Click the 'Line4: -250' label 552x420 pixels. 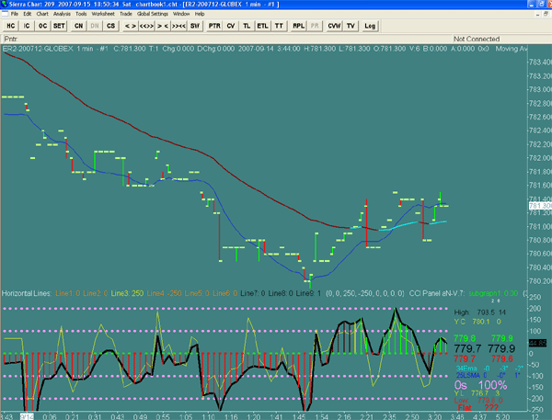(x=164, y=293)
